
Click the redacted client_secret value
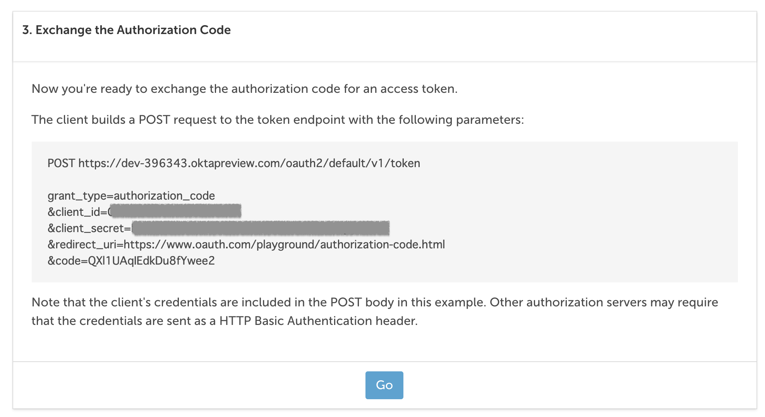[x=261, y=228]
